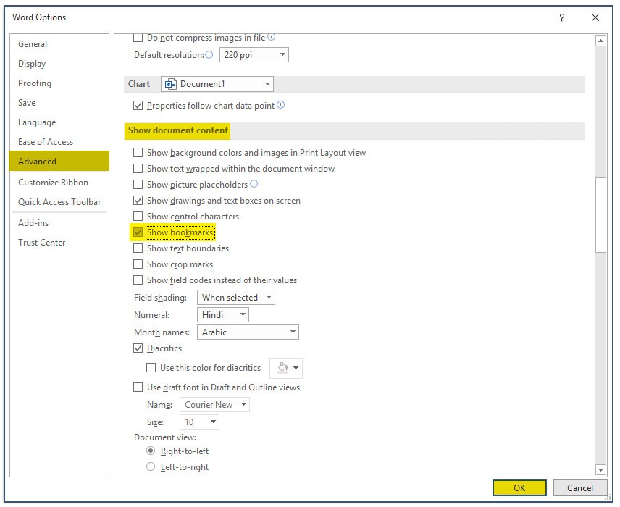Click the Help question mark icon
620x507 pixels.
pos(561,17)
